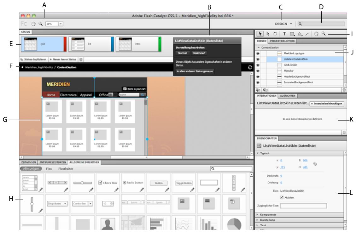Collapse the Typisch properties section
Image resolution: width=356 pixels, height=232 pixels.
pos(258,153)
